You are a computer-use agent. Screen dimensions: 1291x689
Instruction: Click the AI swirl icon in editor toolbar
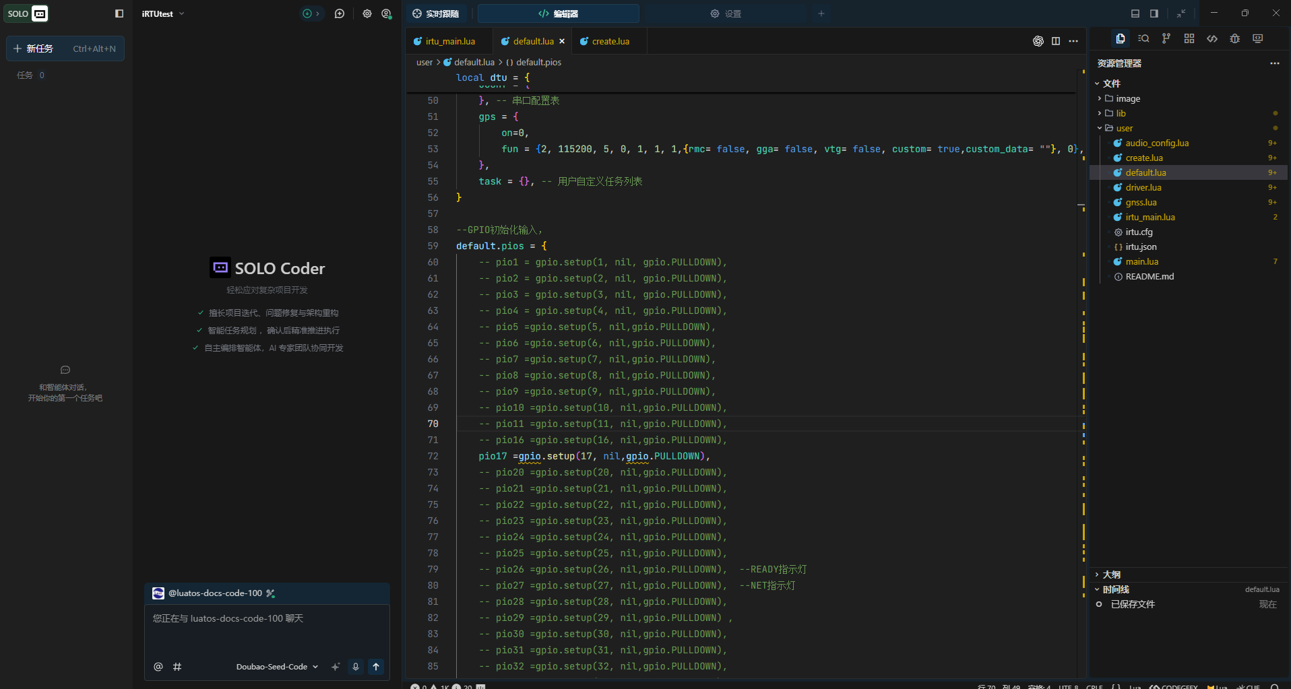coord(1038,41)
